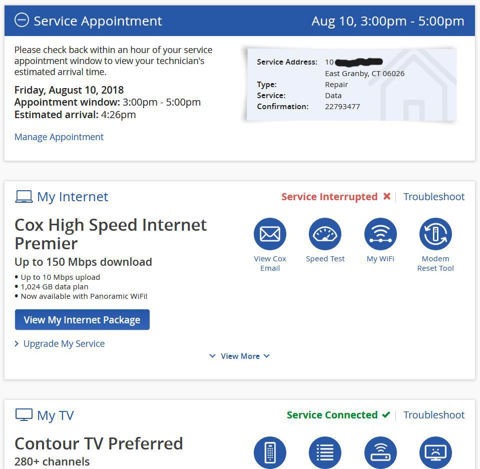This screenshot has height=469, width=480.
Task: Click the sad-face TV screen icon
Action: tap(435, 452)
